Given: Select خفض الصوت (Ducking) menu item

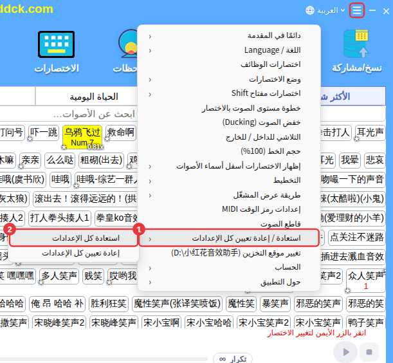Looking at the screenshot, I should tap(229, 123).
